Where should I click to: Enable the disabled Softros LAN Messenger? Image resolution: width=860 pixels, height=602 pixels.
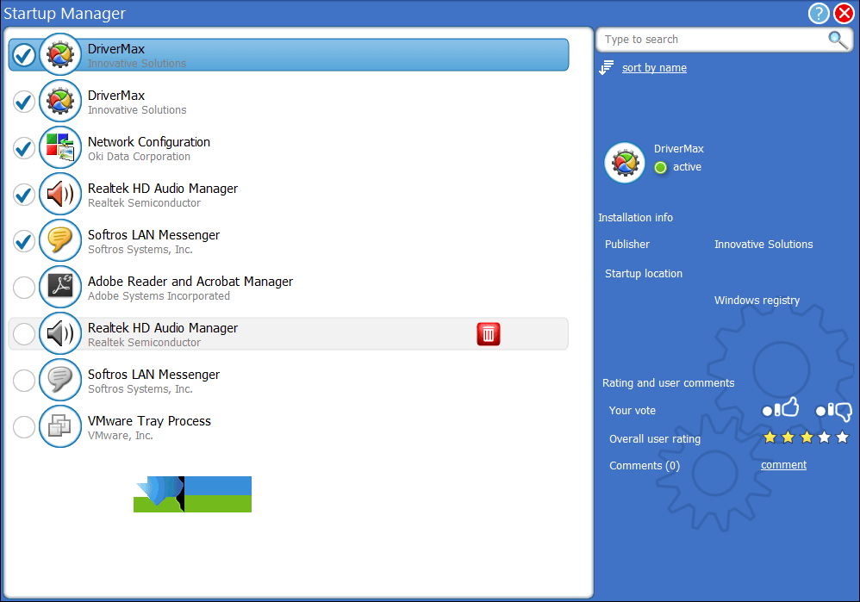pos(24,381)
